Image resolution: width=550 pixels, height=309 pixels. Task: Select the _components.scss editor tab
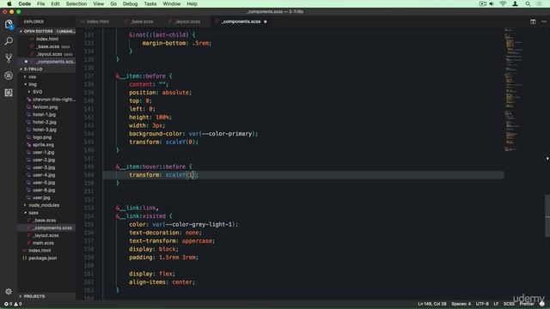pos(241,21)
